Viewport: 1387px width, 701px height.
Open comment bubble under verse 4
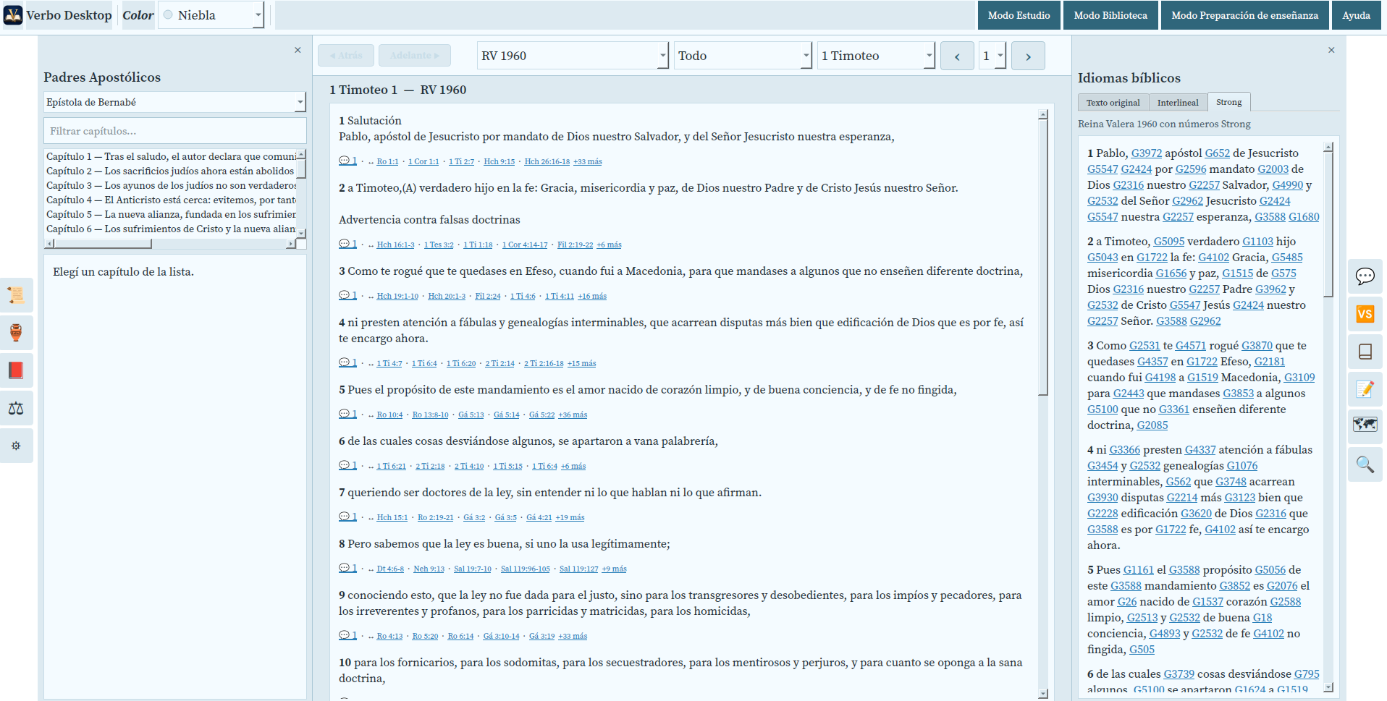347,362
